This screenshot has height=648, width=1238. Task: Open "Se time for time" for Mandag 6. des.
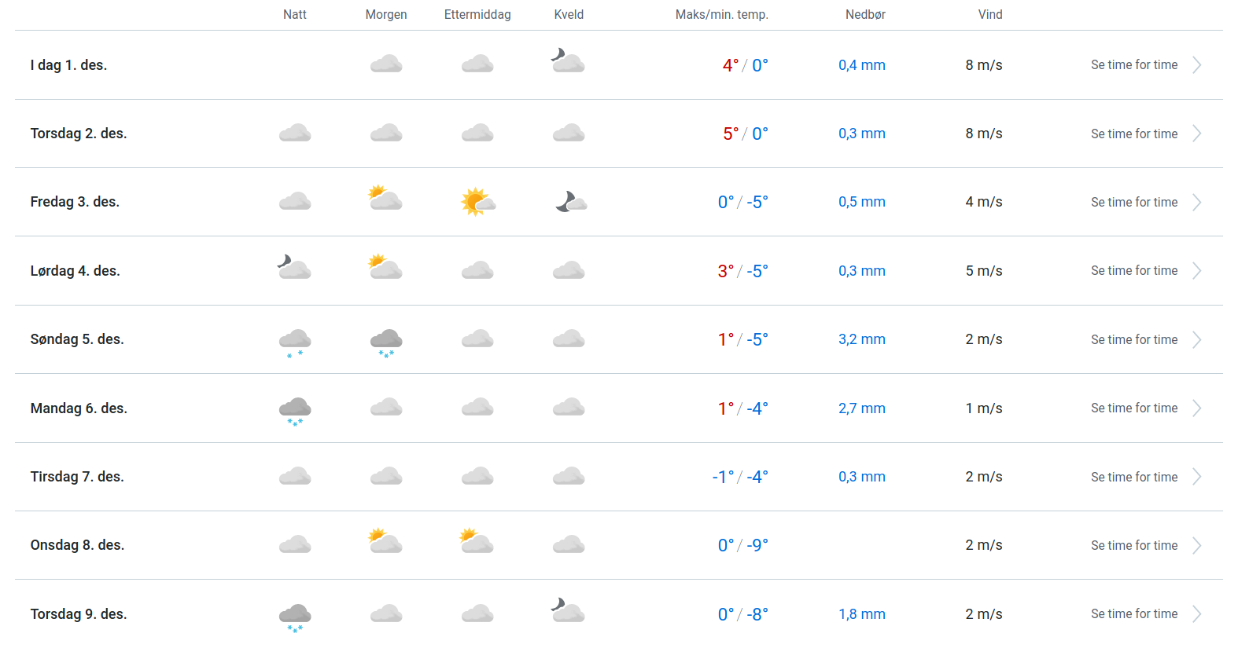click(x=1134, y=408)
